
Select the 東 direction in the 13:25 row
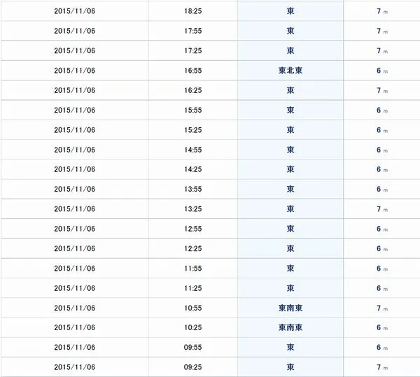pyautogui.click(x=290, y=208)
